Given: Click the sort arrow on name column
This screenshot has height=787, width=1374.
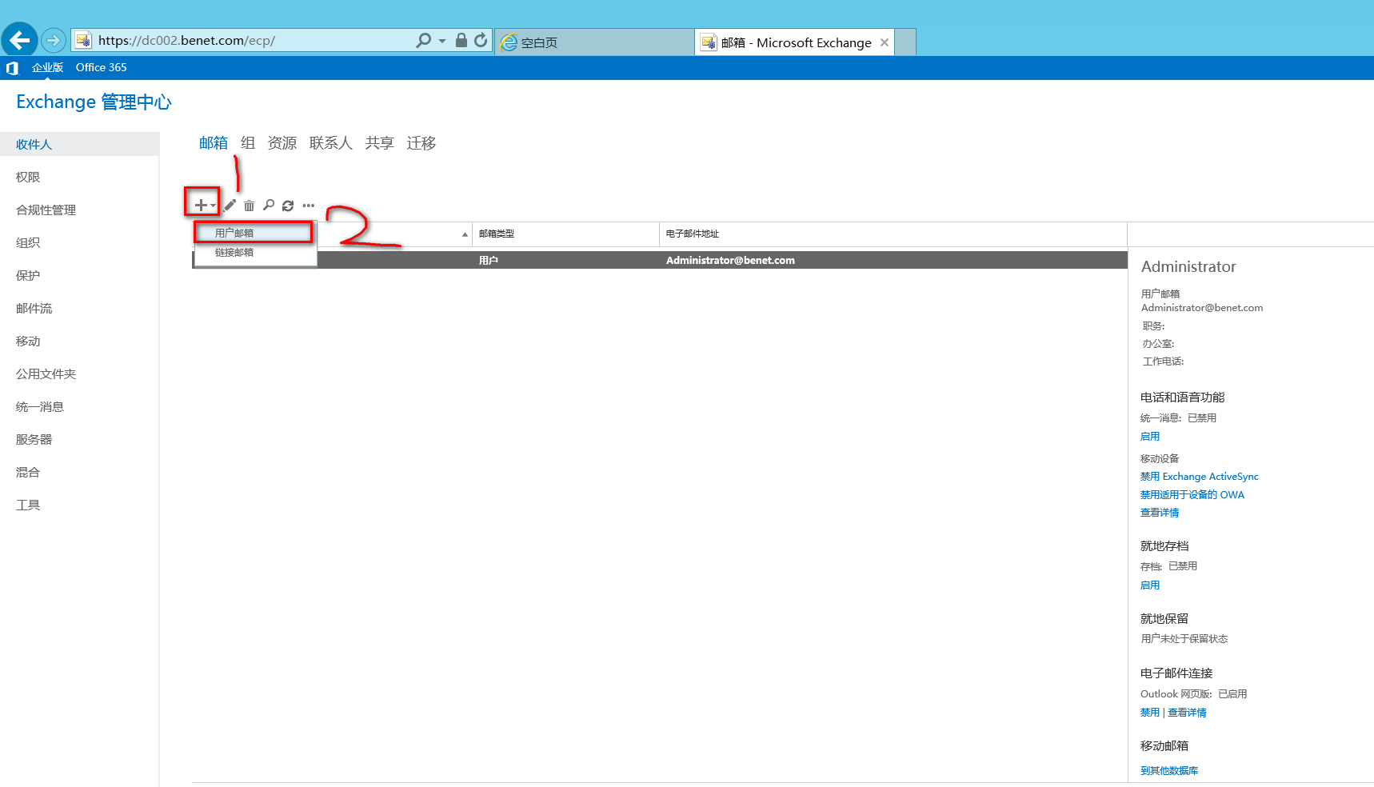Looking at the screenshot, I should click(465, 234).
